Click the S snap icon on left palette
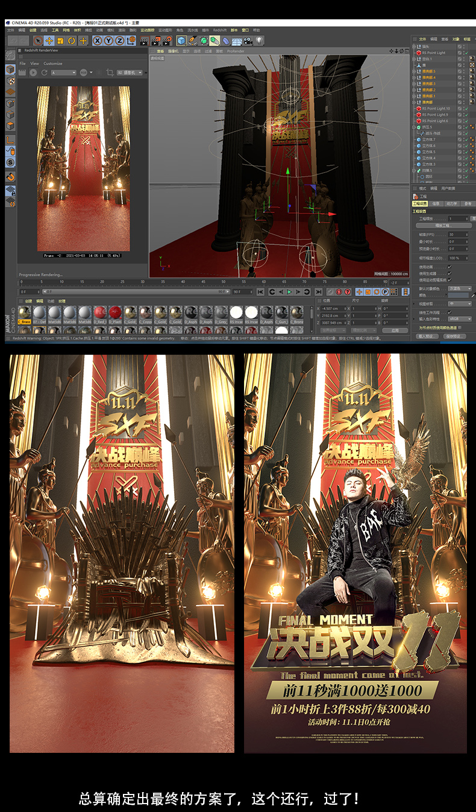This screenshot has width=476, height=812. [10, 162]
